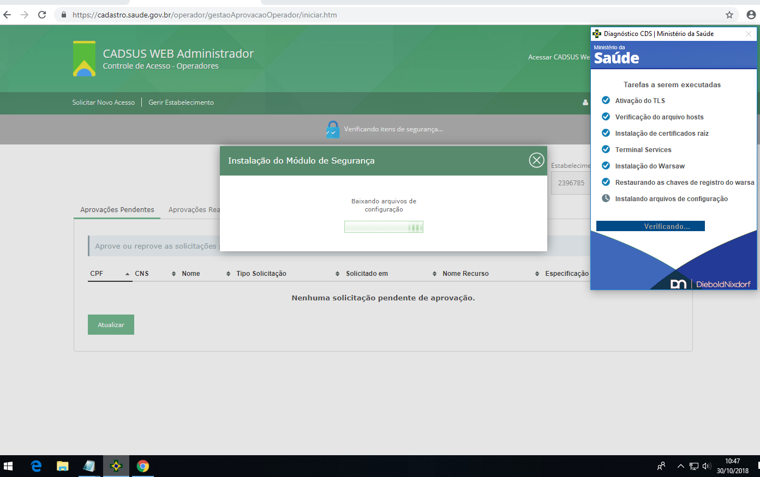Open the Chrome profile account icon
Screen dimensions: 760x477
pos(751,15)
